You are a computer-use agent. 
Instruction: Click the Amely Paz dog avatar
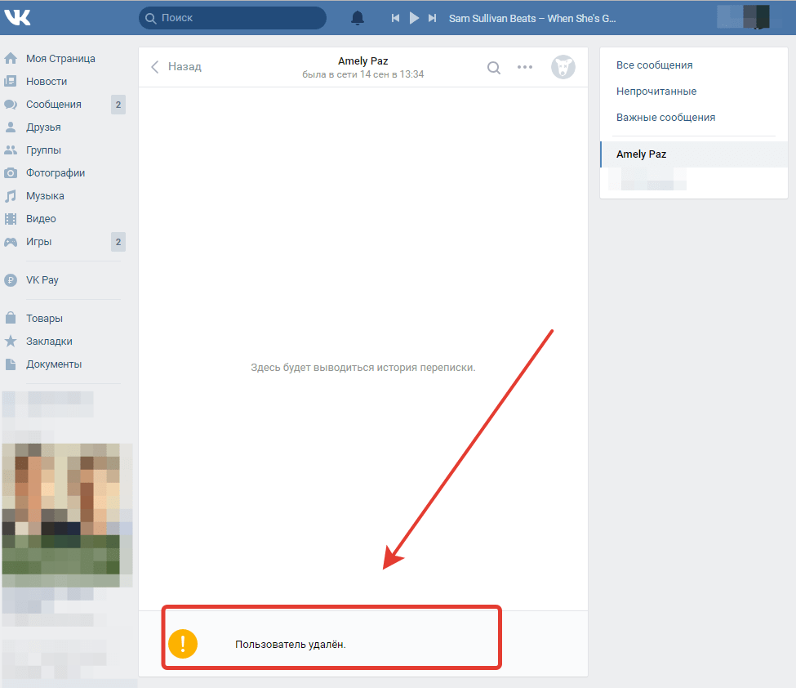563,67
